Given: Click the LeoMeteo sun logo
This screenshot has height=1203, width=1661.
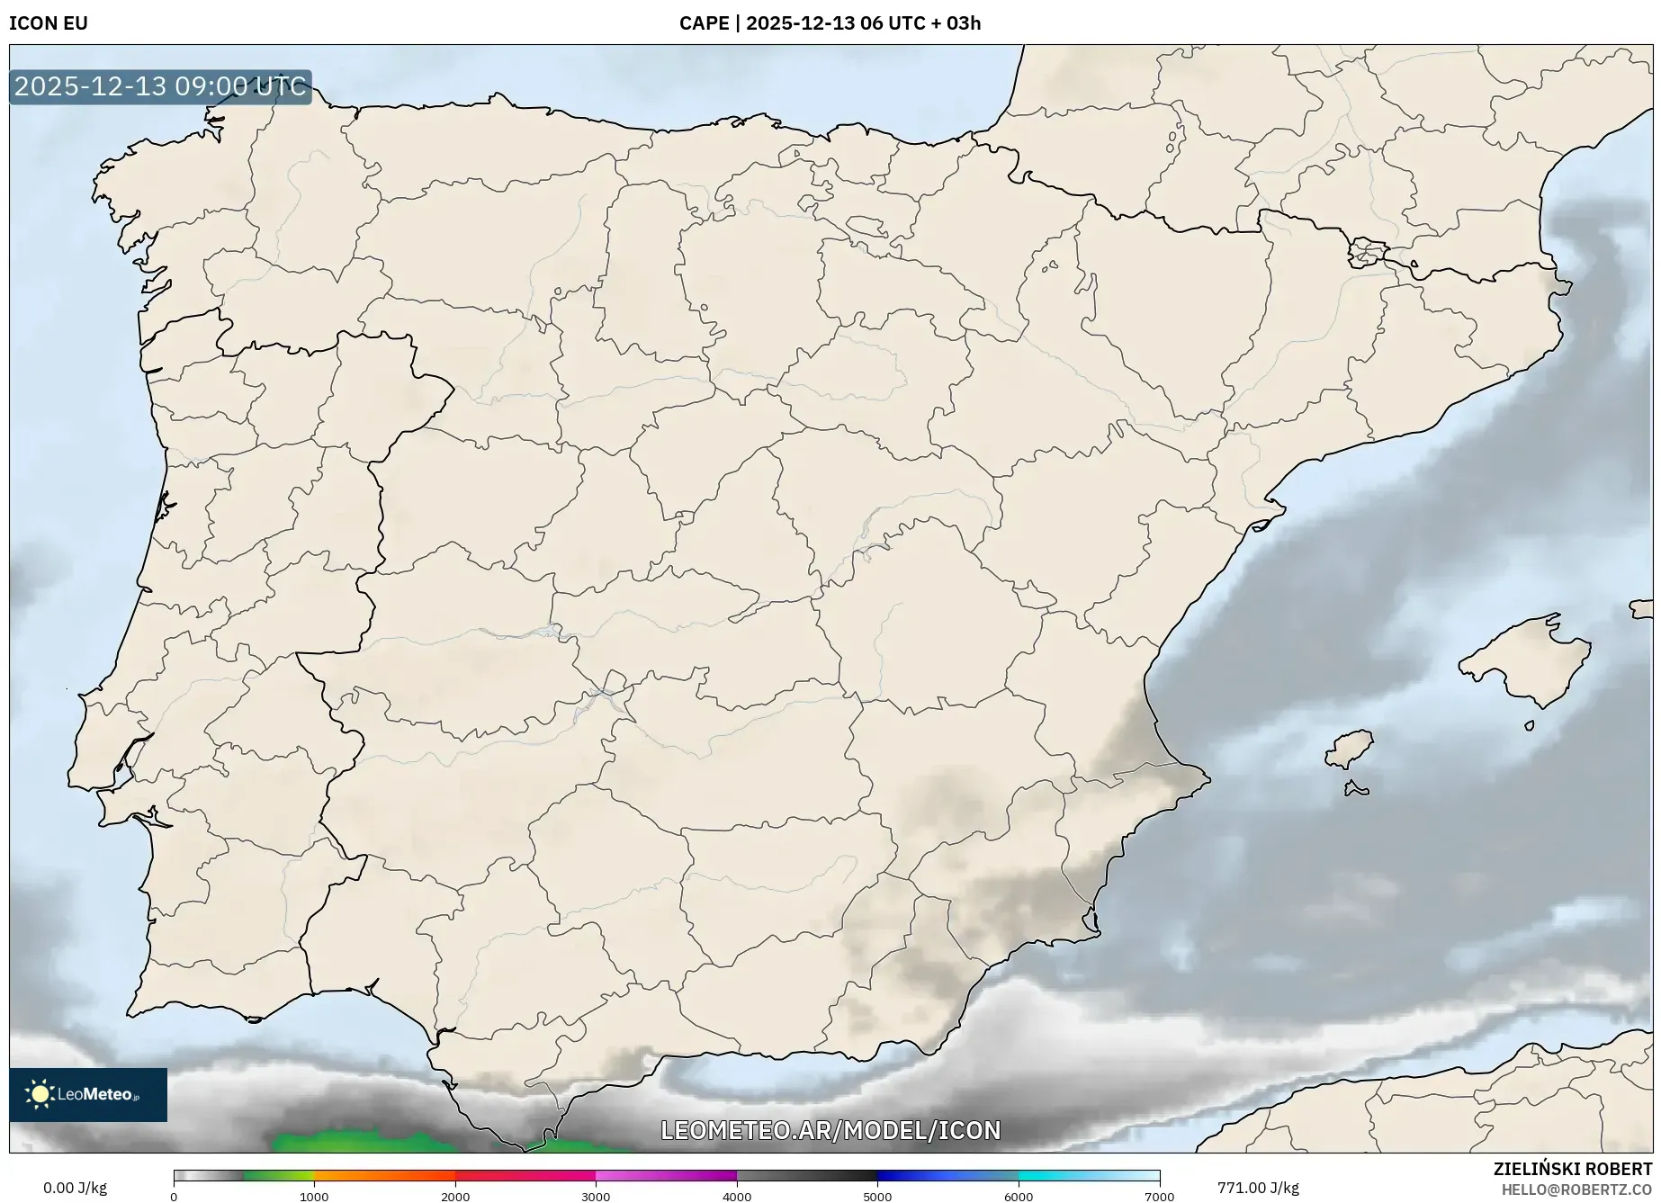Looking at the screenshot, I should point(40,1094).
